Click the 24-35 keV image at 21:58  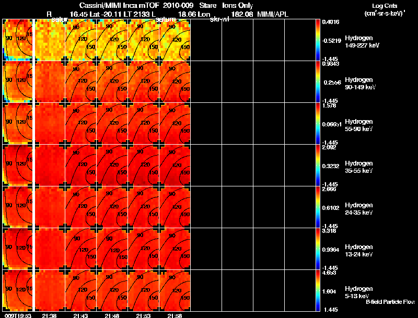[175, 207]
